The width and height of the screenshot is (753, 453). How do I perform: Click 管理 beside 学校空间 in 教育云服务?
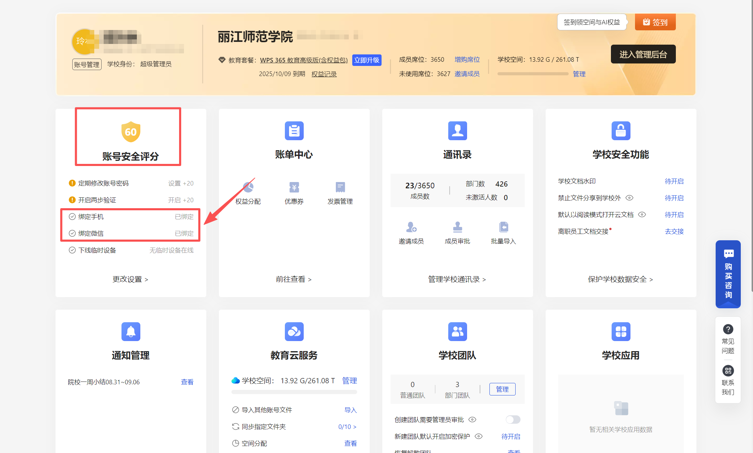click(x=349, y=380)
